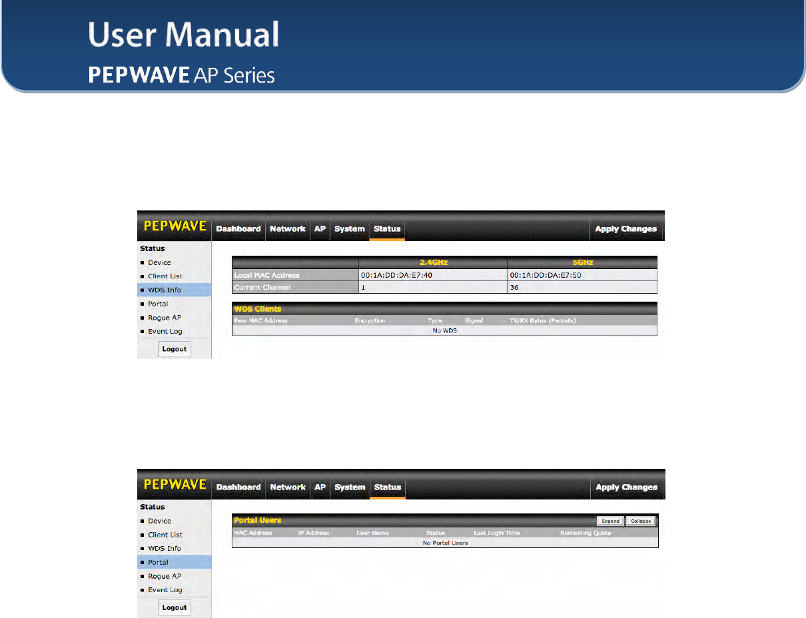Select Status tab in upper WDS Info screenshot
Image resolution: width=806 pixels, height=618 pixels.
point(387,228)
